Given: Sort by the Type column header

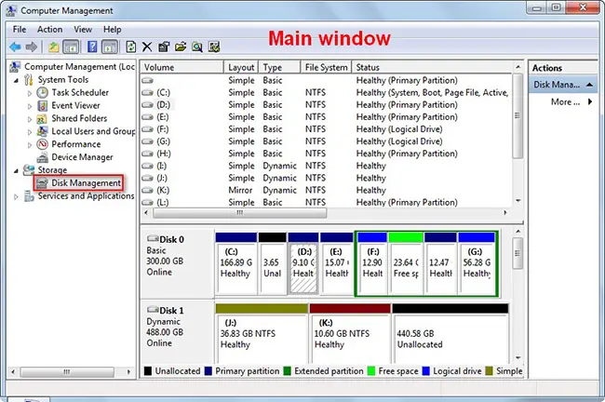Looking at the screenshot, I should (279, 67).
